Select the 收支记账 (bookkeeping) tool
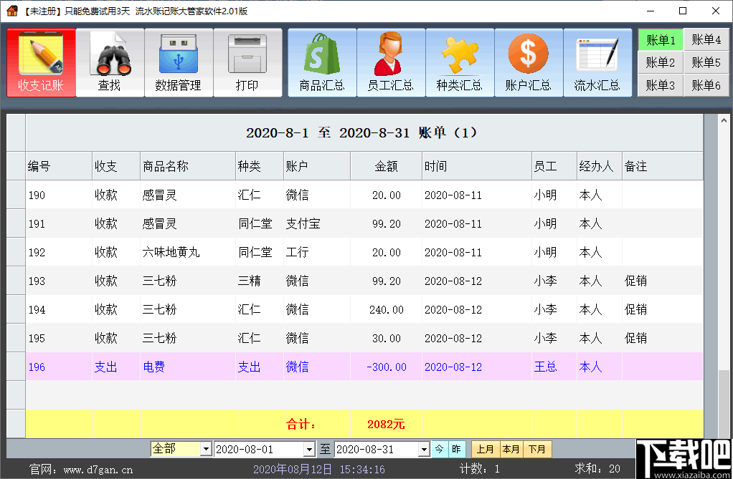Screen dimensions: 733x479 (x=41, y=62)
